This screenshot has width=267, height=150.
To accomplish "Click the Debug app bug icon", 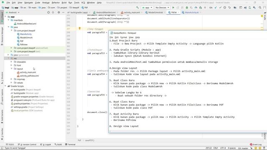I will [187, 7].
